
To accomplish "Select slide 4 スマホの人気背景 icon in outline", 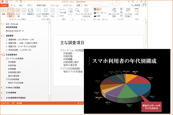I will (x=4, y=88).
